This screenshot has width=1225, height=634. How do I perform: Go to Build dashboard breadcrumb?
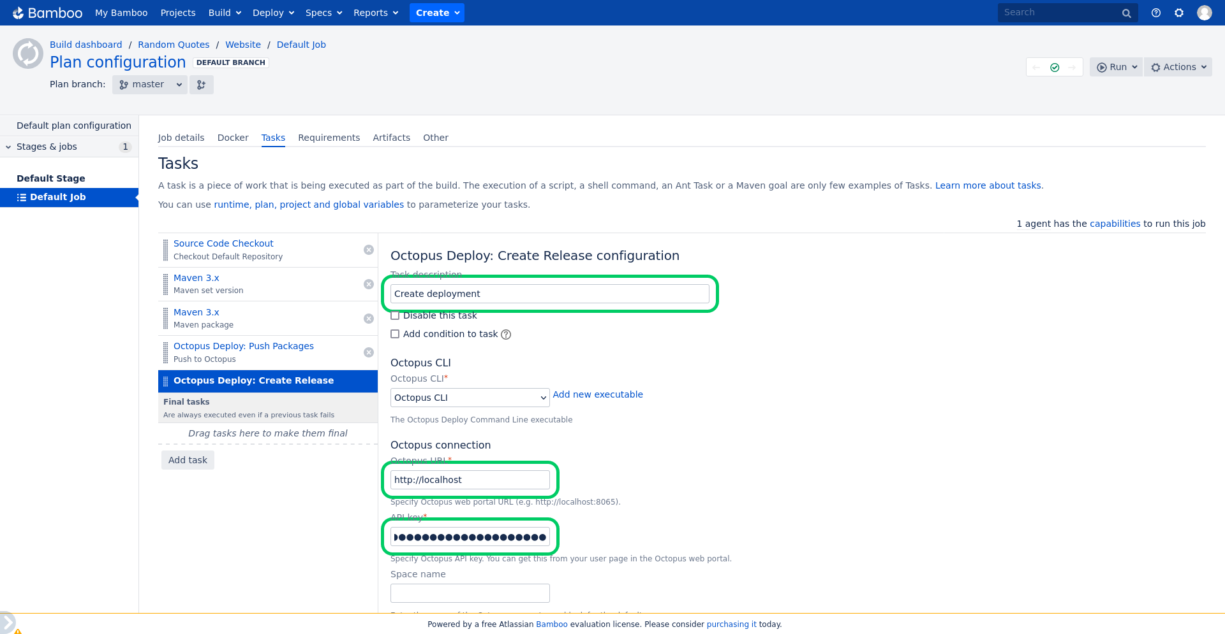point(86,45)
